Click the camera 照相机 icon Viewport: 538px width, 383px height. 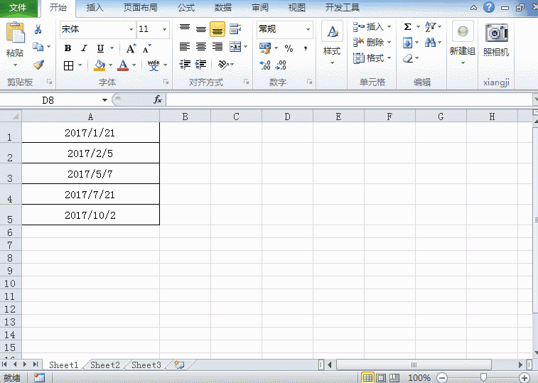(x=496, y=33)
